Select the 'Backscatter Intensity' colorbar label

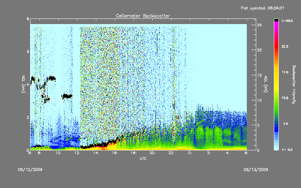[294, 85]
